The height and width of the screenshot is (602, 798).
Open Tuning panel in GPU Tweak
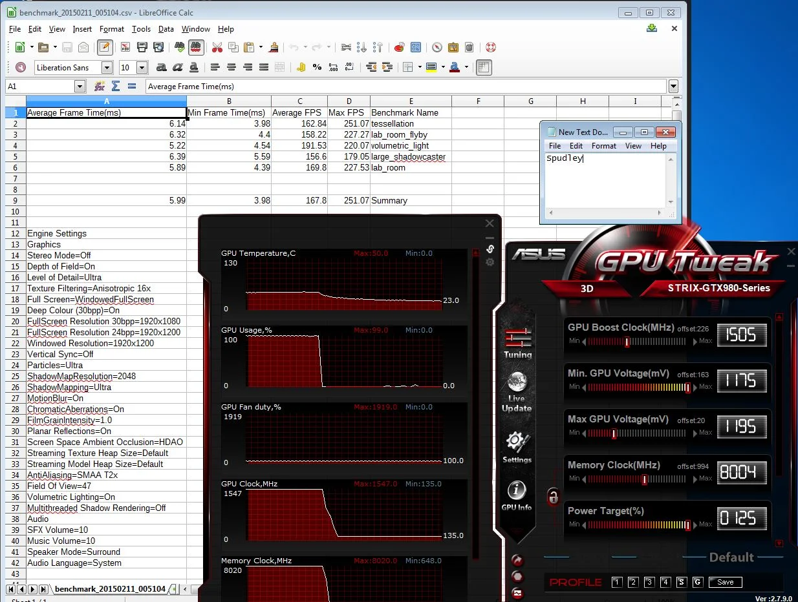click(517, 343)
